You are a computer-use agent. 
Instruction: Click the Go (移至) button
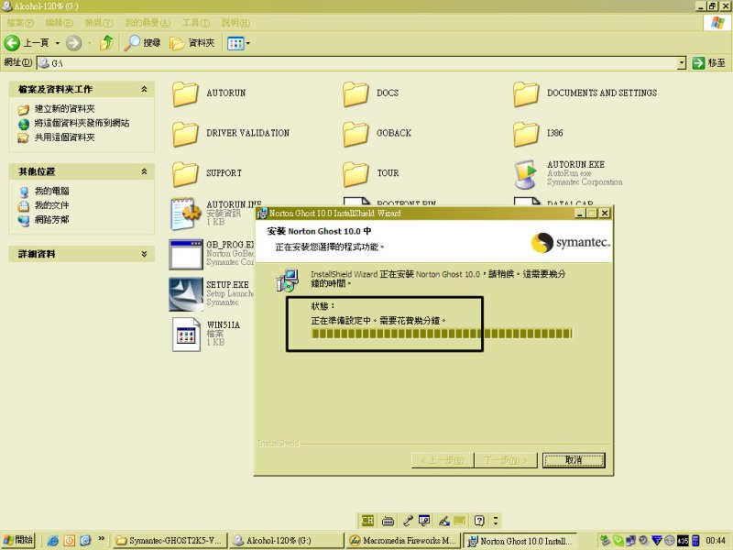708,62
